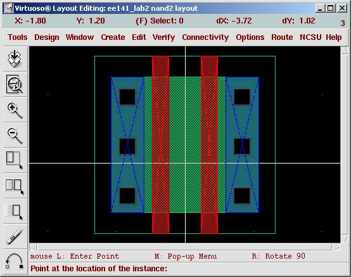The image size is (351, 277).
Task: Open the Design menu
Action: 47,37
